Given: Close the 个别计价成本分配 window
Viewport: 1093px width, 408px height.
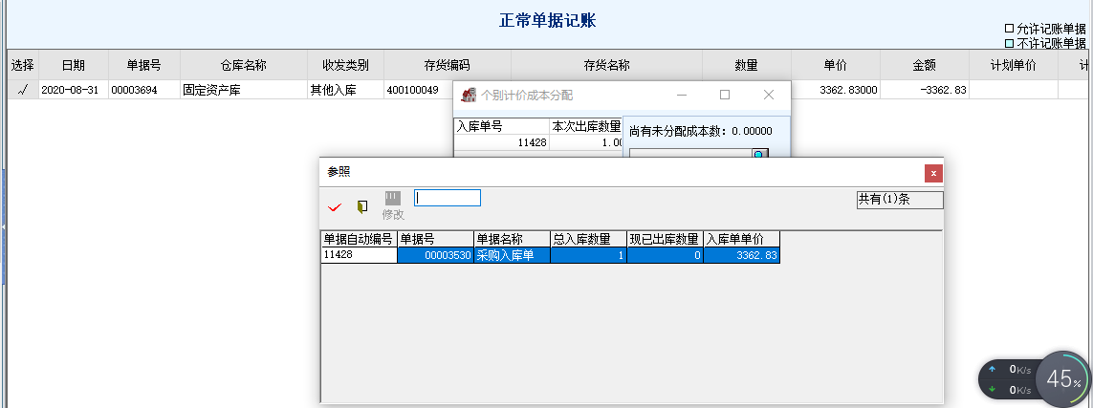Looking at the screenshot, I should coord(769,95).
